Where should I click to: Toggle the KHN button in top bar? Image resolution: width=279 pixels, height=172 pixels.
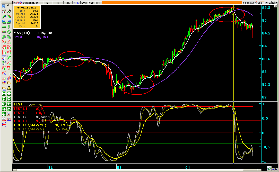tap(76, 3)
